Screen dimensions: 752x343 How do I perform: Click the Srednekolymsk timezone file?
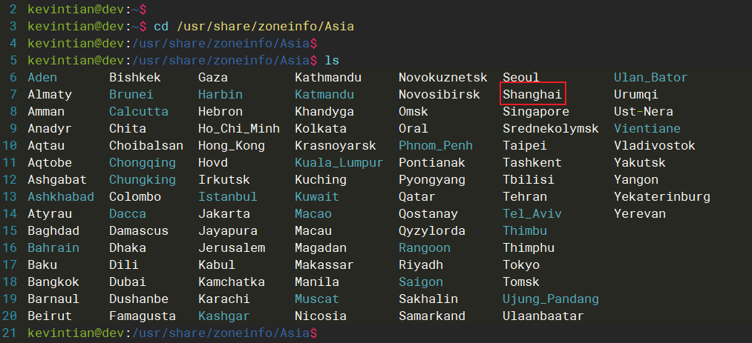pos(550,128)
